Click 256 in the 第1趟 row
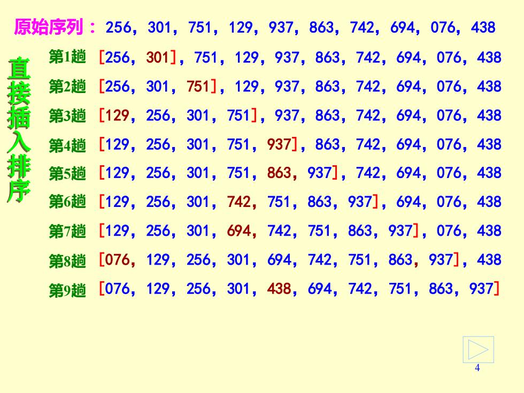 click(117, 57)
